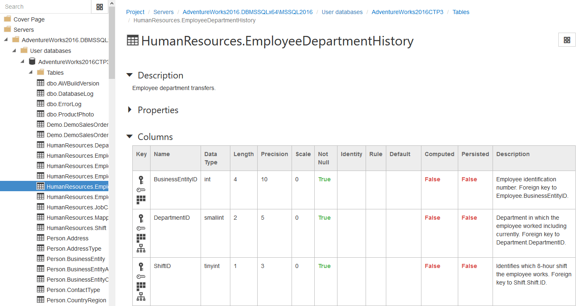Screen dimensions: 579x306
Task: Click the grid view icon beside the search box
Action: point(100,7)
